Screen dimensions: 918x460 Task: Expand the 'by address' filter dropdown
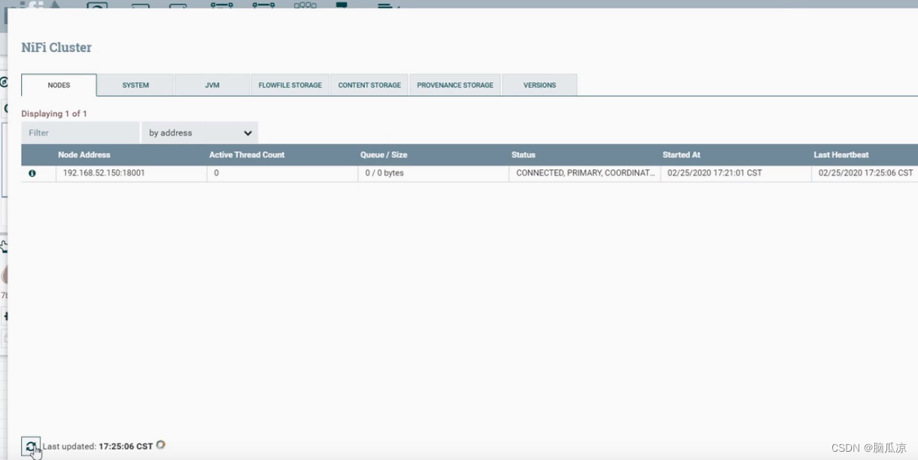199,133
